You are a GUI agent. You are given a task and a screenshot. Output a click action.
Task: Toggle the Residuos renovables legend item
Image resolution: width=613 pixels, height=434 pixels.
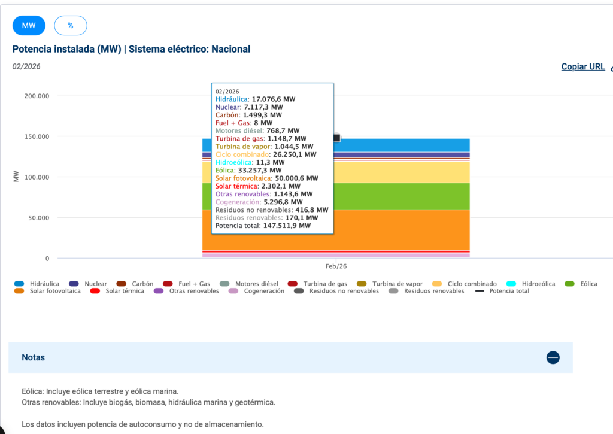click(433, 291)
